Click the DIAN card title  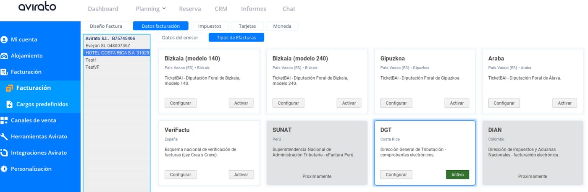[495, 130]
